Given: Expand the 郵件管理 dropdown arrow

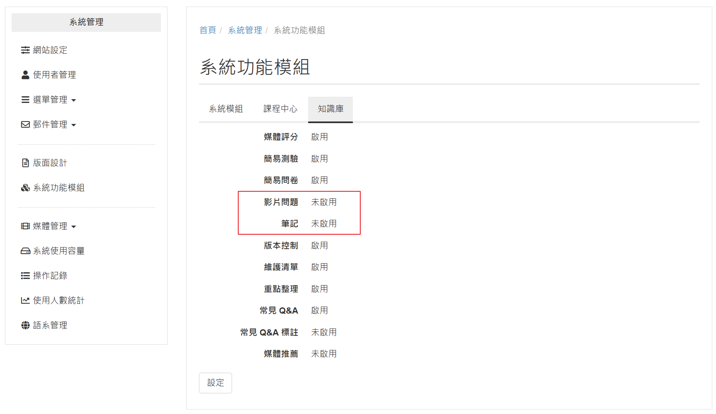Looking at the screenshot, I should (74, 125).
